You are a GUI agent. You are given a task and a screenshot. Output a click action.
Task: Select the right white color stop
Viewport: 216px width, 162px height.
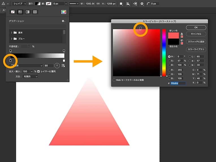(x=64, y=60)
